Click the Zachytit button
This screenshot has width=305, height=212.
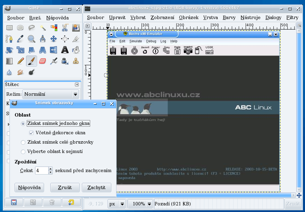pyautogui.click(x=96, y=187)
